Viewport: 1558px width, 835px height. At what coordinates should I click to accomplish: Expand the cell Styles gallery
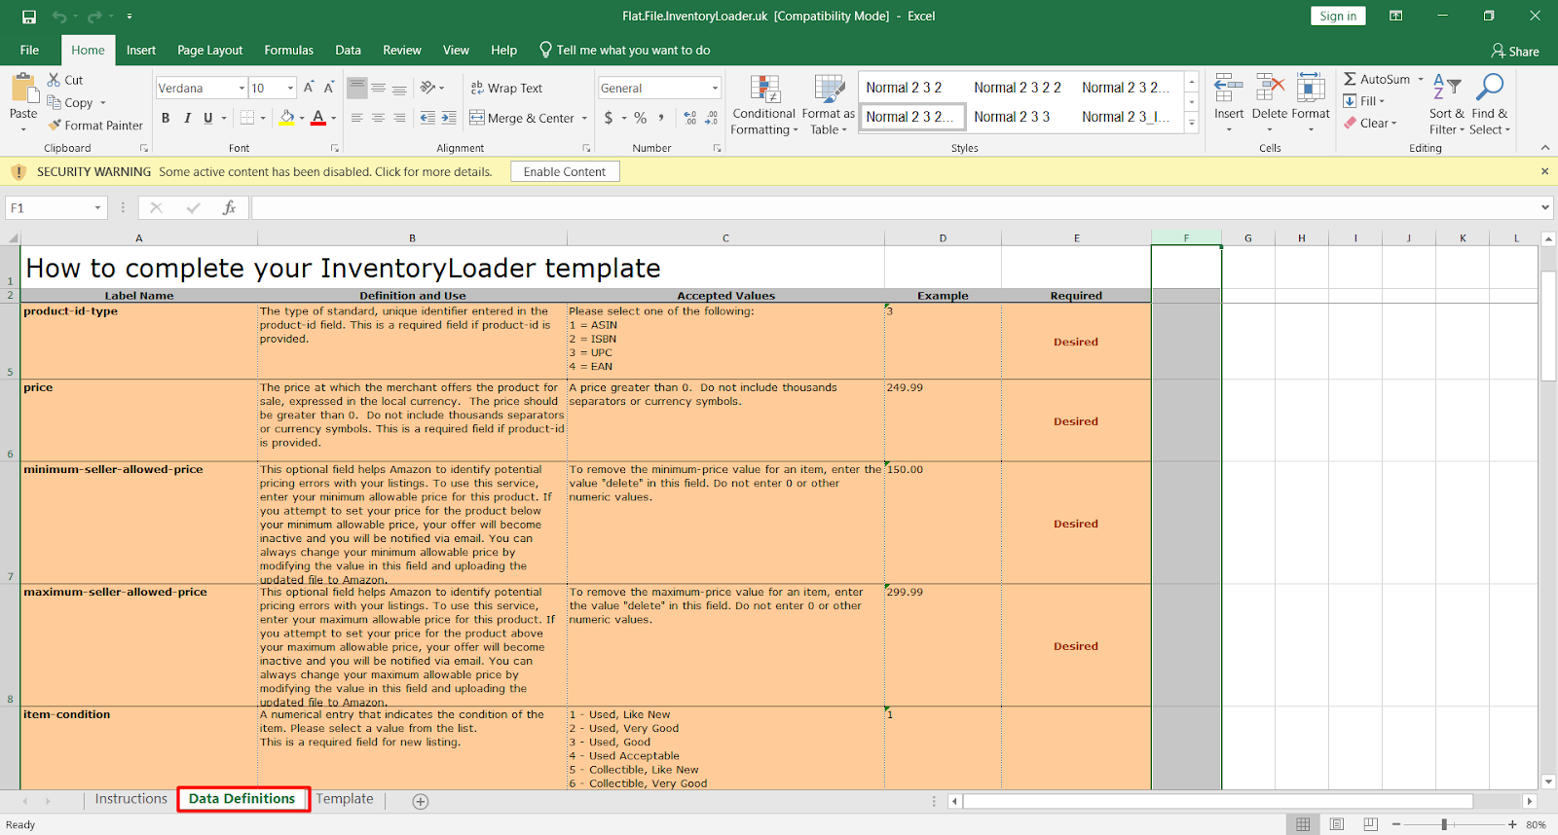pos(1191,123)
